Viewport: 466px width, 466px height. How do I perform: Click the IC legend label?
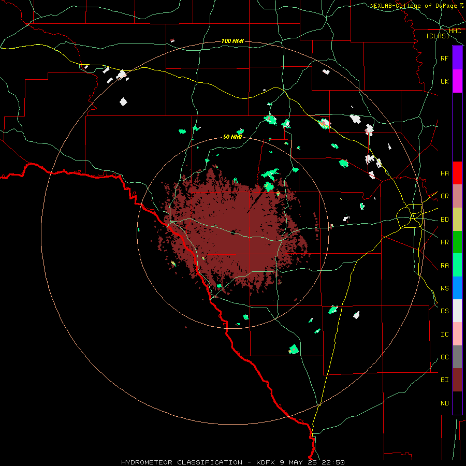point(444,334)
